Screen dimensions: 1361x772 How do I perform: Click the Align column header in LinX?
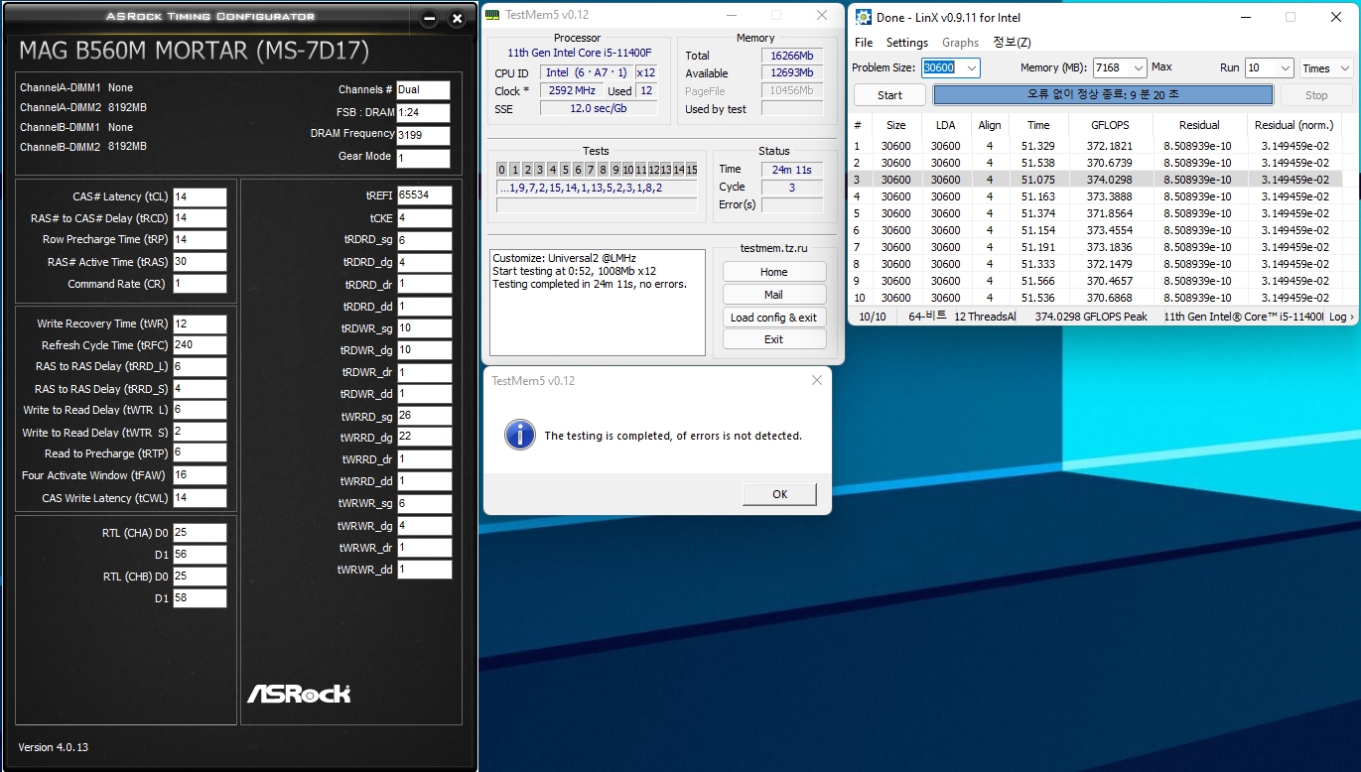(990, 125)
